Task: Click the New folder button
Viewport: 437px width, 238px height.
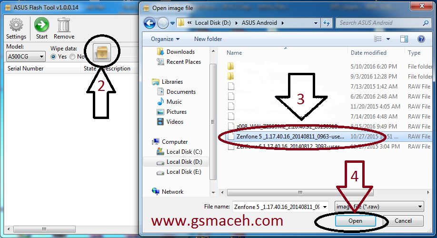Action: tap(208, 39)
